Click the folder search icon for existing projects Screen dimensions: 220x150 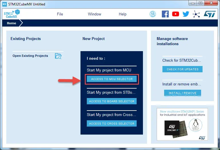tap(58, 56)
